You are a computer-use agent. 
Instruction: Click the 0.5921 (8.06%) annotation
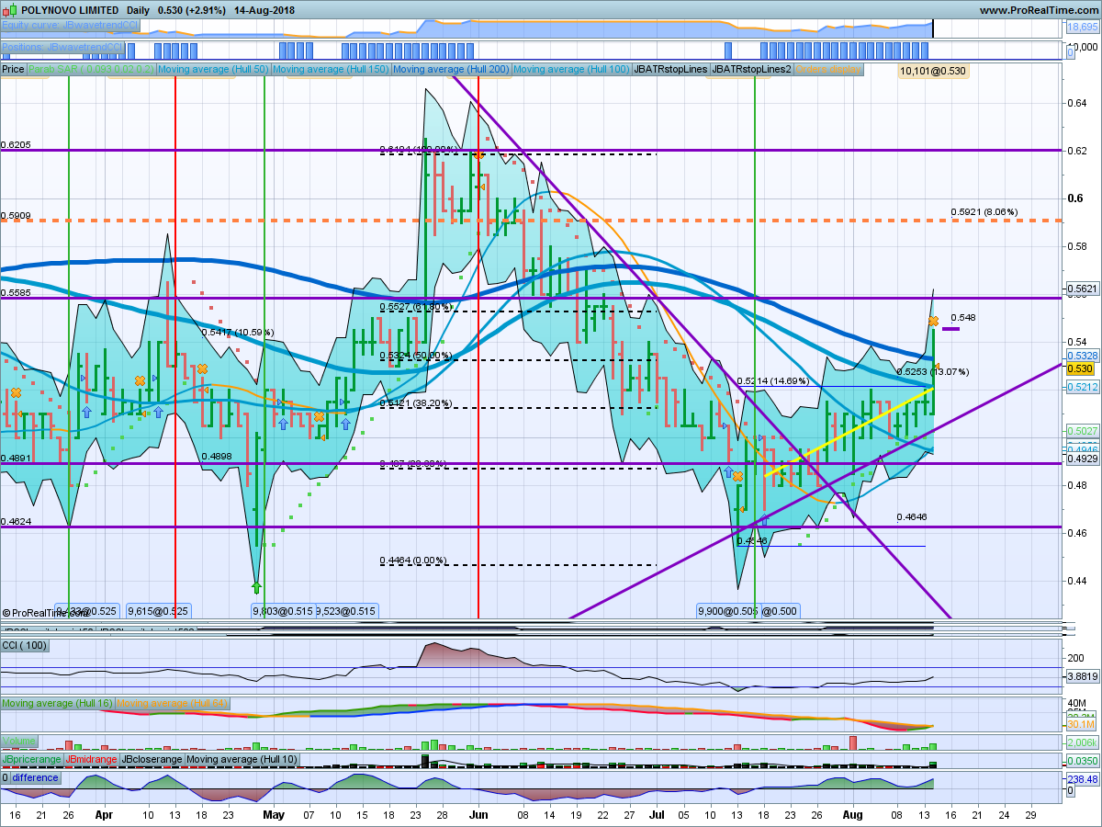click(984, 211)
